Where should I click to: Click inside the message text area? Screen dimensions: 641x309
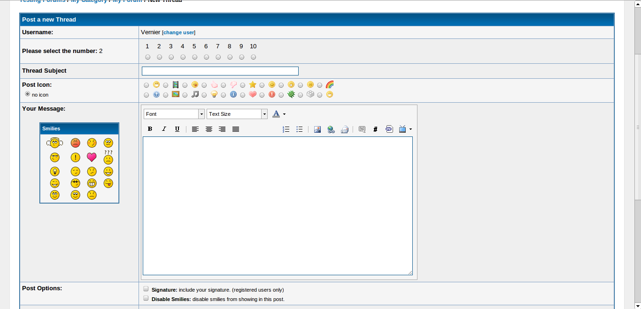click(x=277, y=205)
